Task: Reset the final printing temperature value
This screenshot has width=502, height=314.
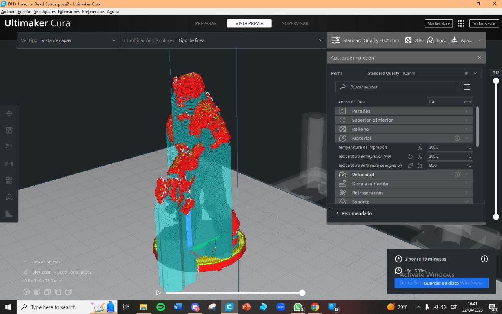Action: [x=410, y=156]
